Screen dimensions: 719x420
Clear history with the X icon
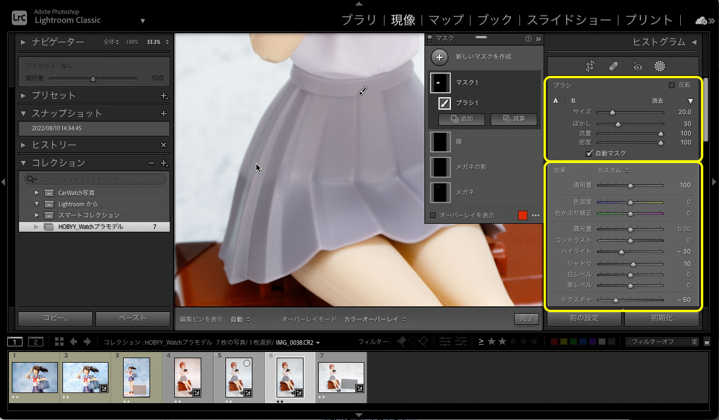click(164, 145)
